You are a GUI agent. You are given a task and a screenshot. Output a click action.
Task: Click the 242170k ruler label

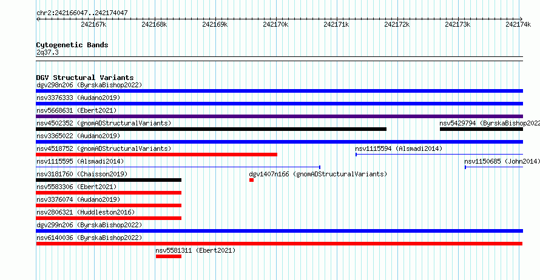(275, 24)
